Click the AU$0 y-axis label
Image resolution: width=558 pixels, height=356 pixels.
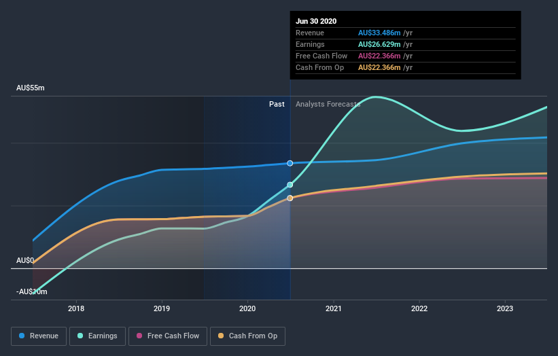(x=25, y=260)
